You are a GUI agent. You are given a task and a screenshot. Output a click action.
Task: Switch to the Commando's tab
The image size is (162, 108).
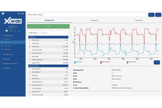click(x=94, y=21)
